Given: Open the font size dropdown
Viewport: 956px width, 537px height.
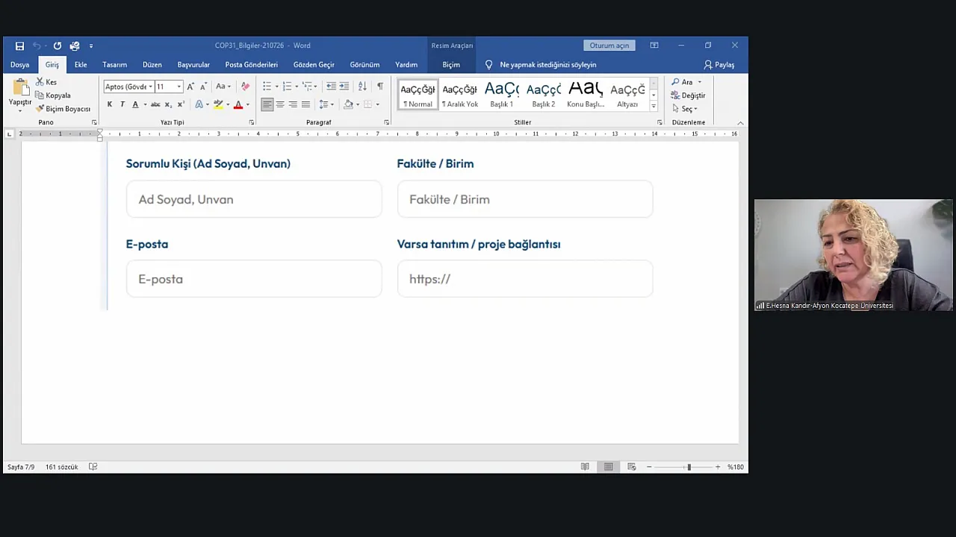Looking at the screenshot, I should tap(179, 87).
